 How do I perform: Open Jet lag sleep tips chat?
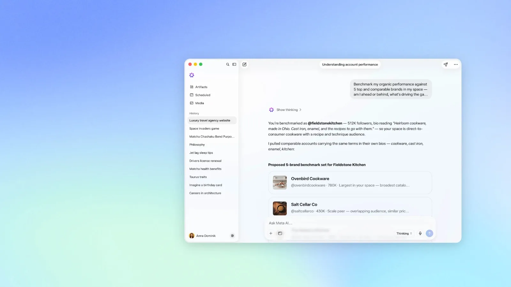pos(201,153)
